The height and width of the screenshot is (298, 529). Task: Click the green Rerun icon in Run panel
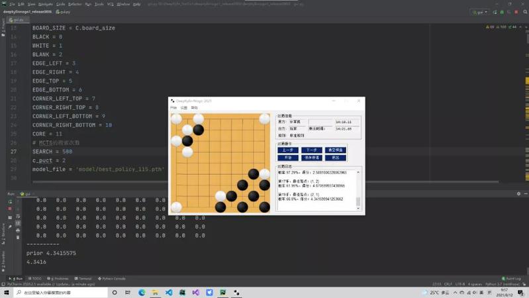[x=10, y=200]
